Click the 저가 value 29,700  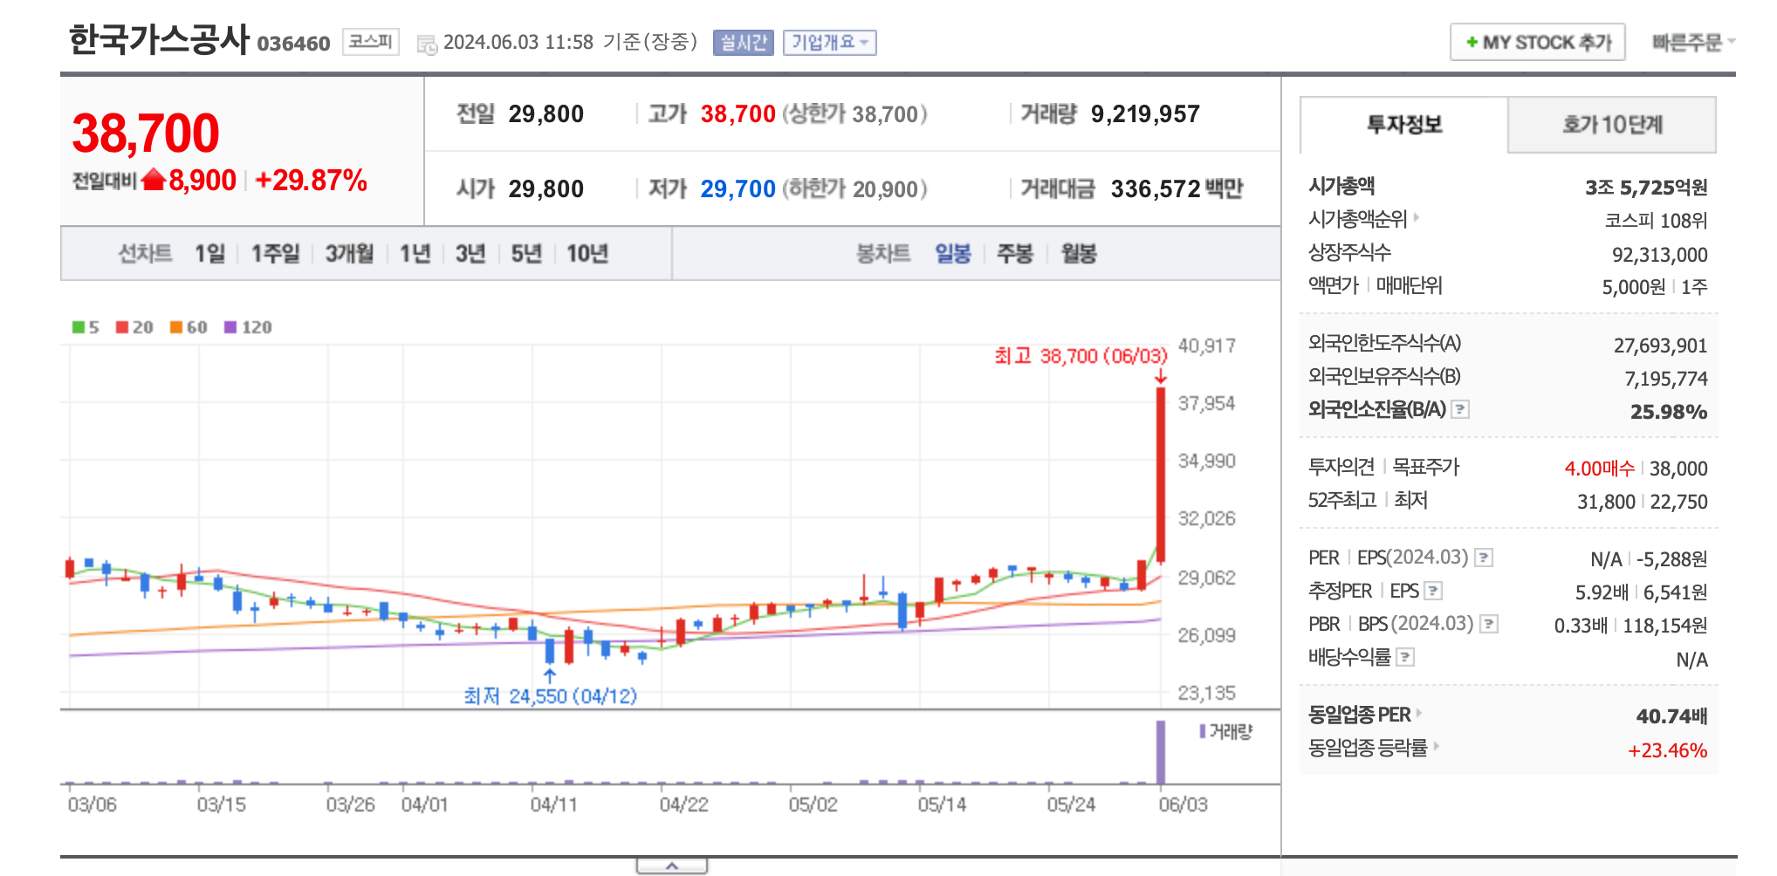tap(738, 189)
